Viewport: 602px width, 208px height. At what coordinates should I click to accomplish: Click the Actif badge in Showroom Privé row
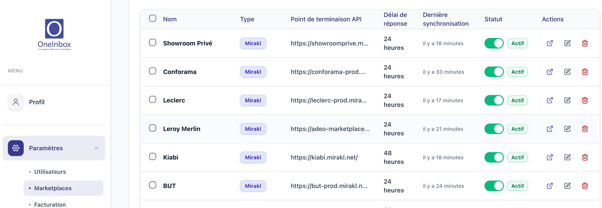click(517, 43)
